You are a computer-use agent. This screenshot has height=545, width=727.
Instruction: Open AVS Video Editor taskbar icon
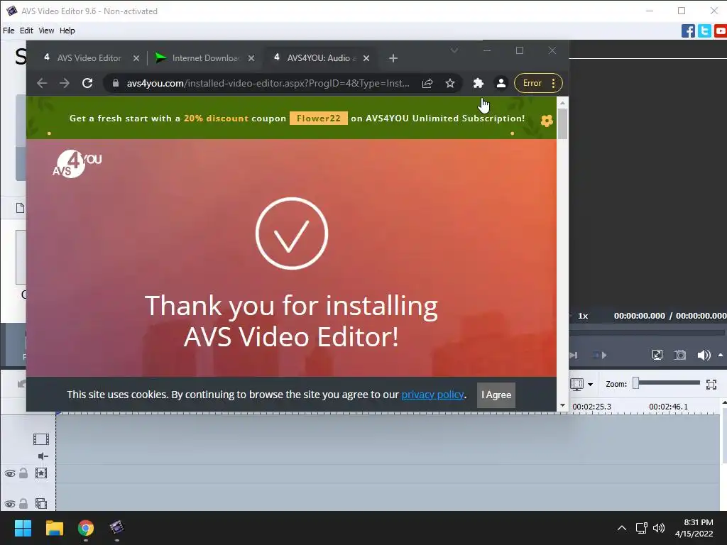click(117, 528)
